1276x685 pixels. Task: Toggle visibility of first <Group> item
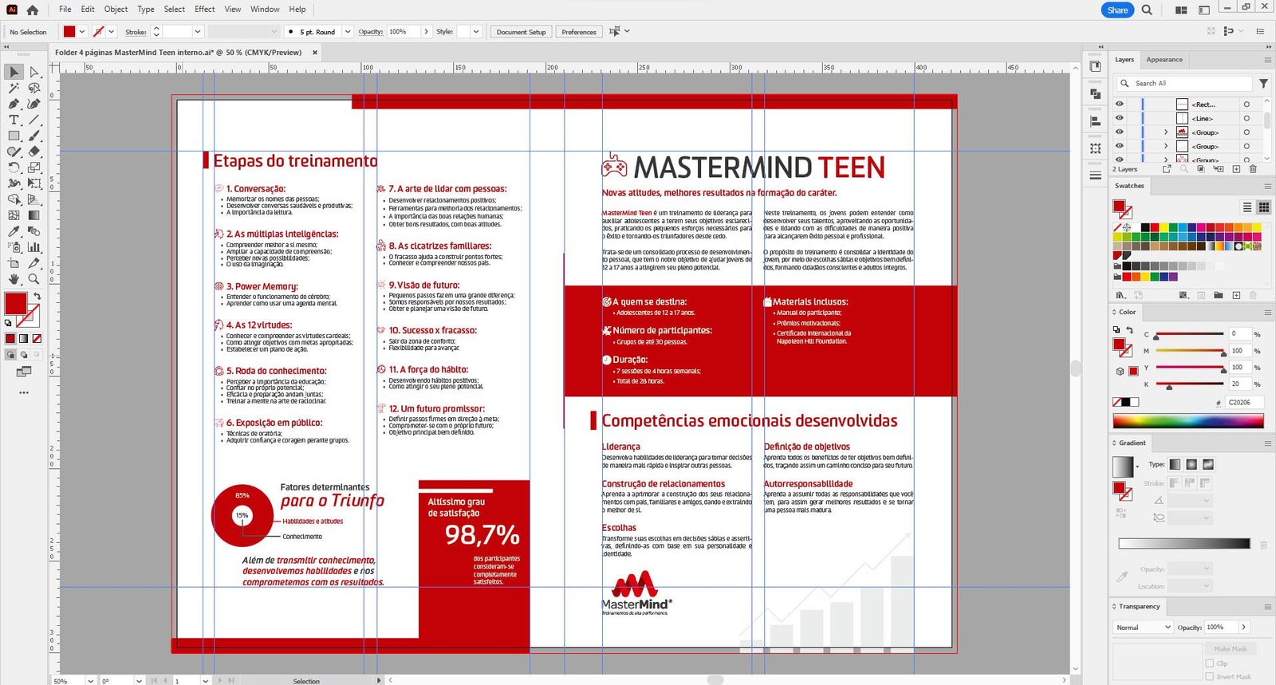click(x=1120, y=132)
